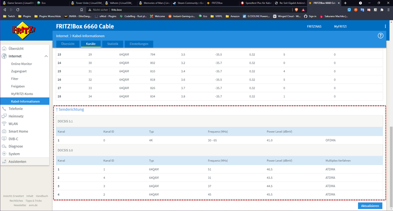Open the Amazon bookmark folder
This screenshot has width=393, height=211.
click(x=232, y=16)
